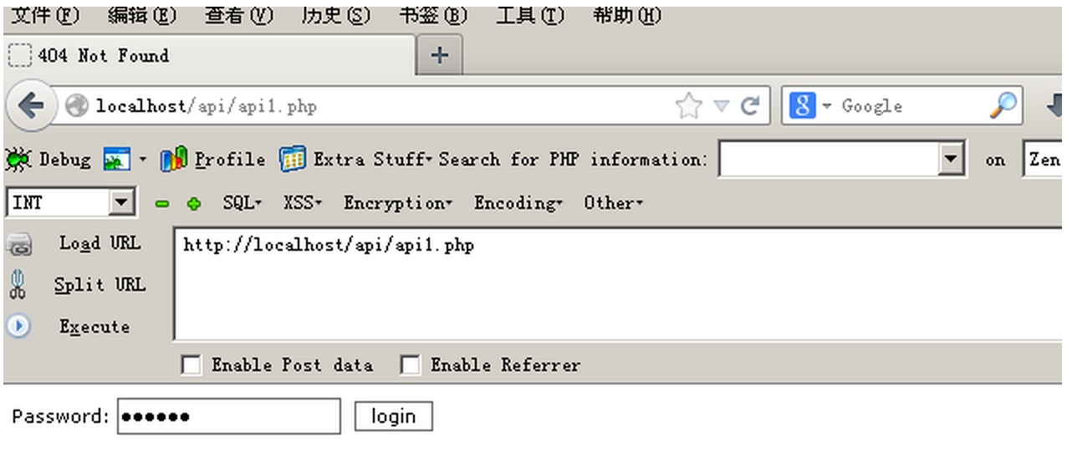Open the SQL dropdown menu

tap(242, 203)
